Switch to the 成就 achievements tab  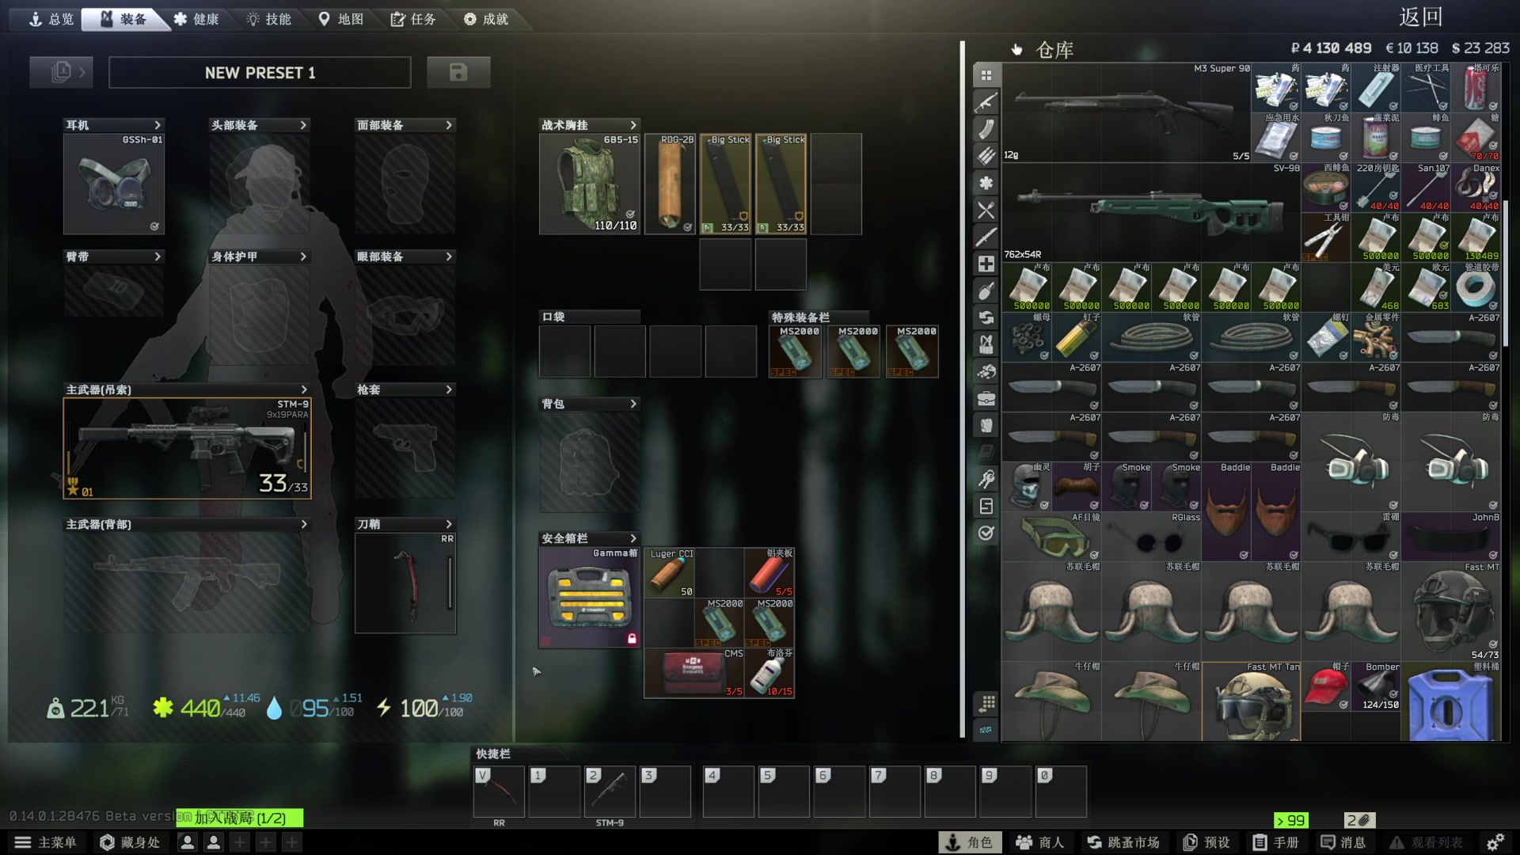coord(486,19)
